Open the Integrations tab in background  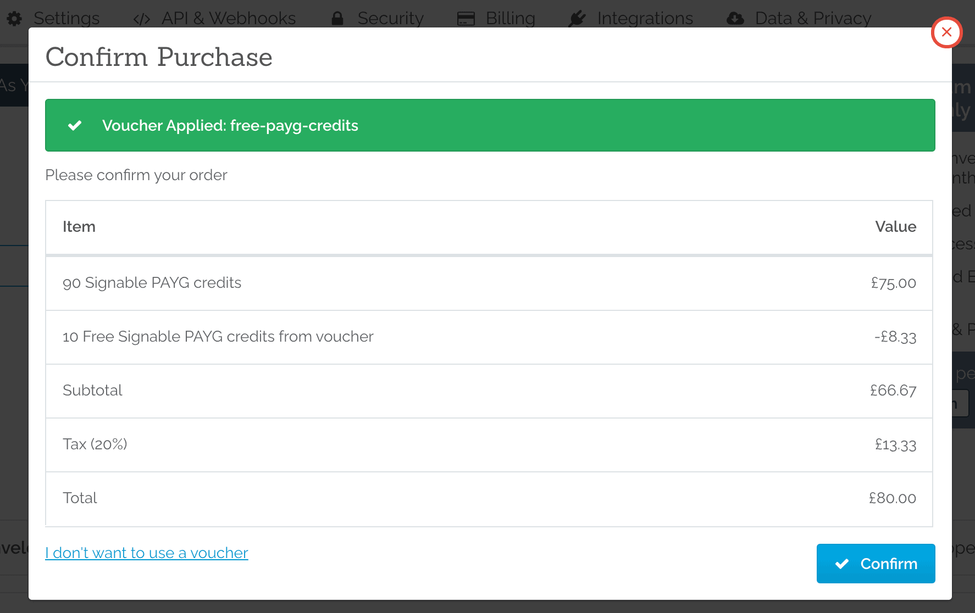[x=645, y=18]
